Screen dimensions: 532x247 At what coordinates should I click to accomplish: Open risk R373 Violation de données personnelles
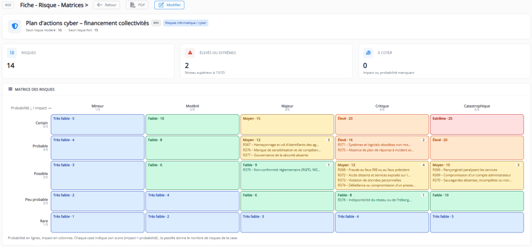click(x=369, y=180)
